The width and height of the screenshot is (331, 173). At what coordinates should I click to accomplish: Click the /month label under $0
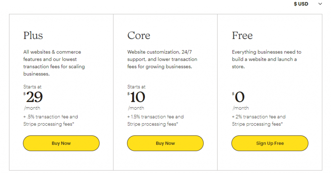click(x=240, y=108)
